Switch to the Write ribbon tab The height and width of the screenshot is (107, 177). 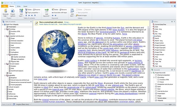pyautogui.click(x=19, y=6)
